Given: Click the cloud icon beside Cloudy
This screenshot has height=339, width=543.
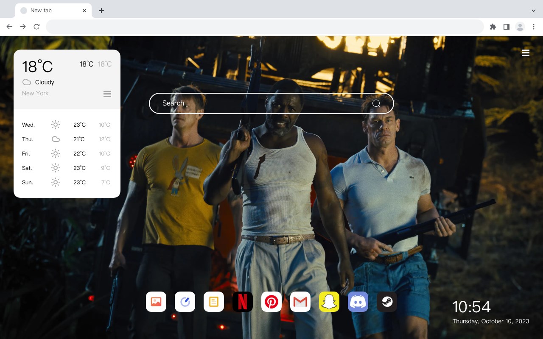Looking at the screenshot, I should tap(27, 82).
